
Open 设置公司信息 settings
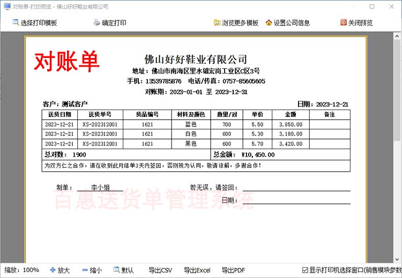(288, 23)
